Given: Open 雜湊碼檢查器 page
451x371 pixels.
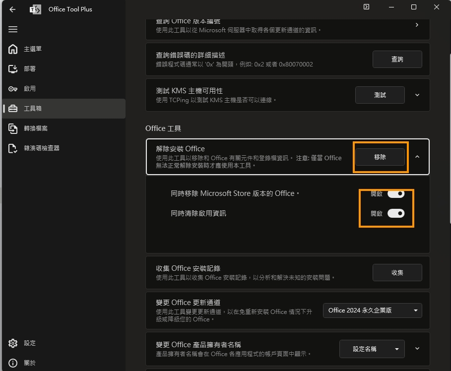Looking at the screenshot, I should pyautogui.click(x=64, y=148).
